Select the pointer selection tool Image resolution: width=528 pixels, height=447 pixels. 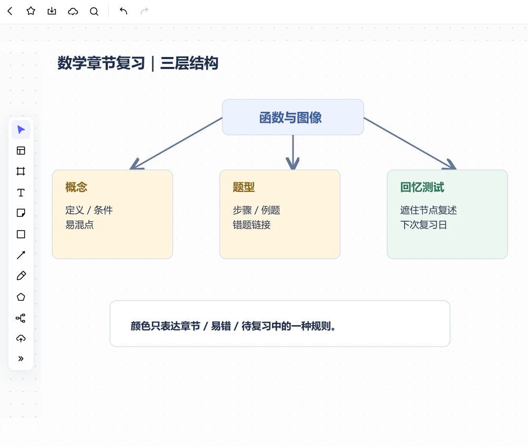click(x=21, y=130)
